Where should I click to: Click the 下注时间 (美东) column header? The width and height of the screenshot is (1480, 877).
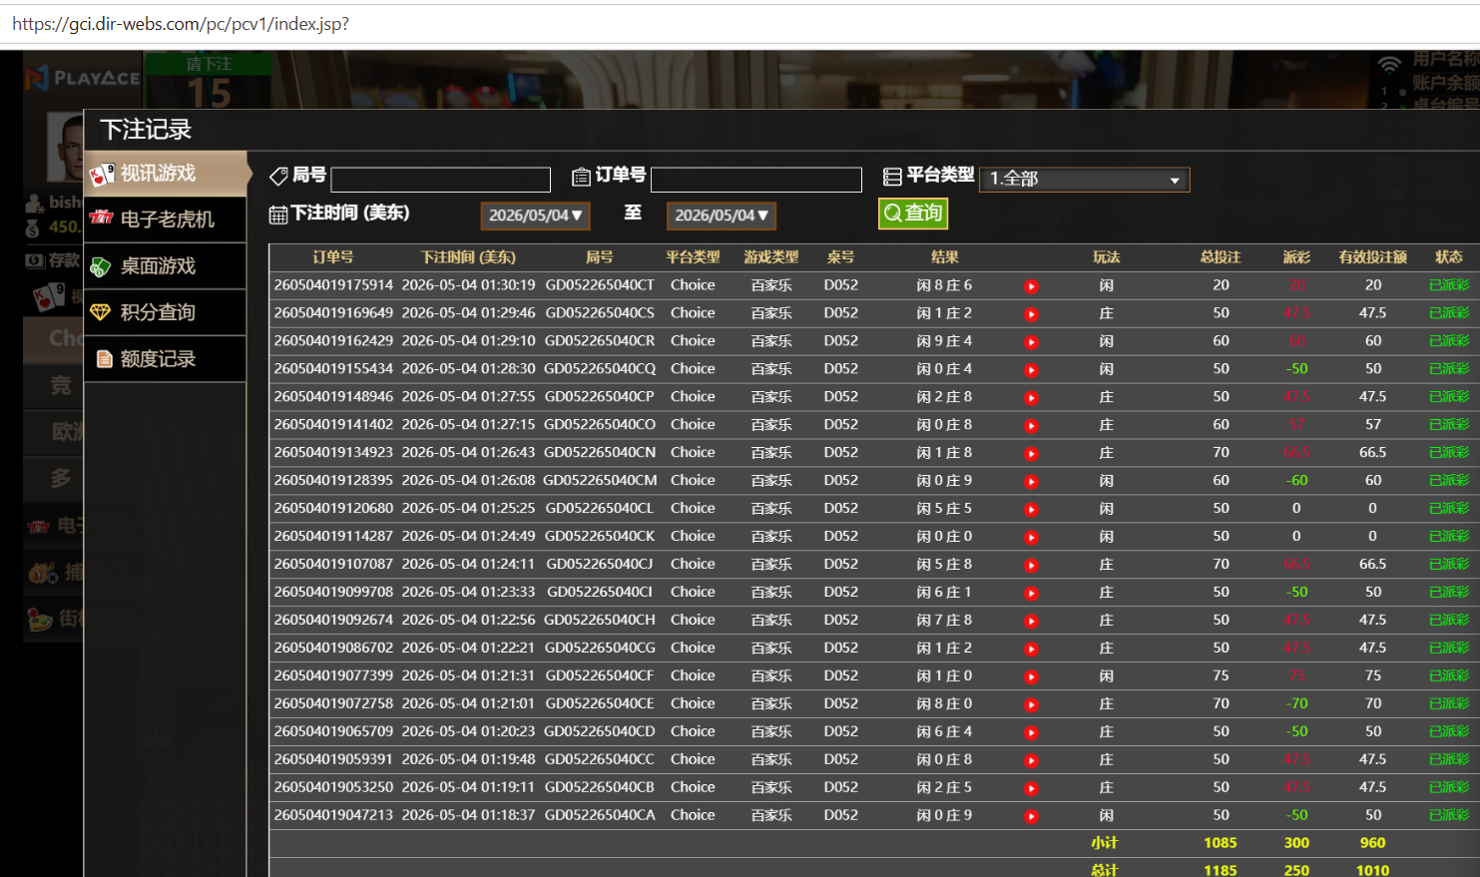click(x=468, y=257)
